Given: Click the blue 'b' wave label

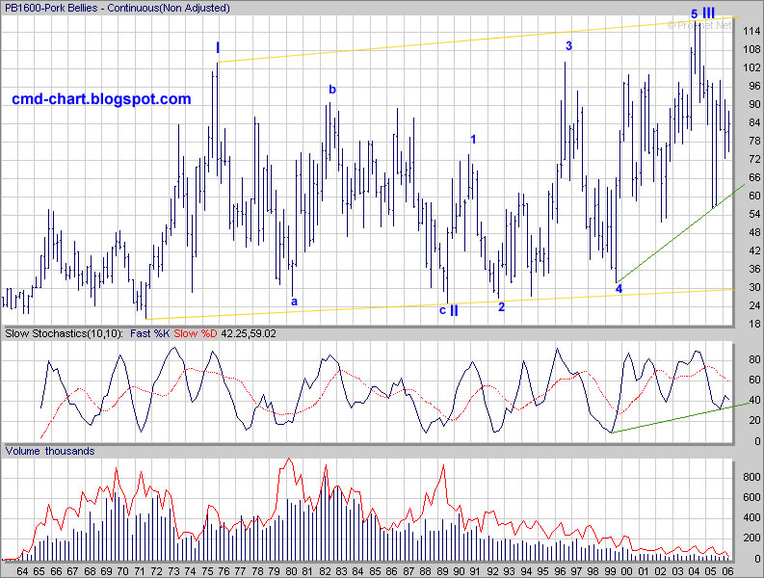Looking at the screenshot, I should [x=332, y=90].
